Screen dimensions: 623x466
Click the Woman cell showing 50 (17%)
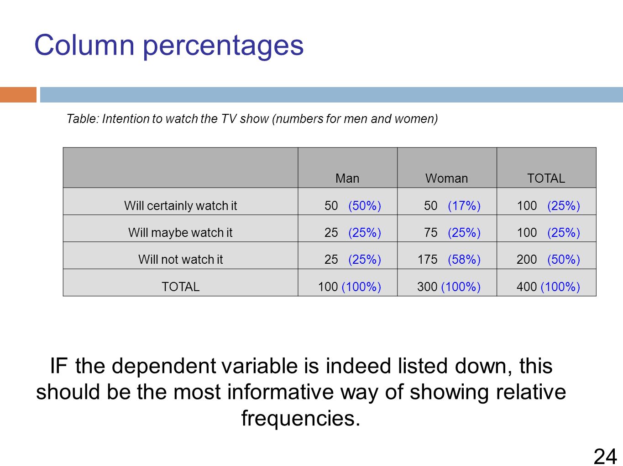[447, 201]
